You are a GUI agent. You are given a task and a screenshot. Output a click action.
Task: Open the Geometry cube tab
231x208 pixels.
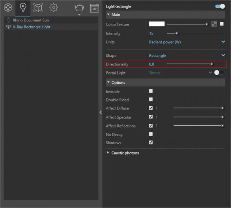38,8
